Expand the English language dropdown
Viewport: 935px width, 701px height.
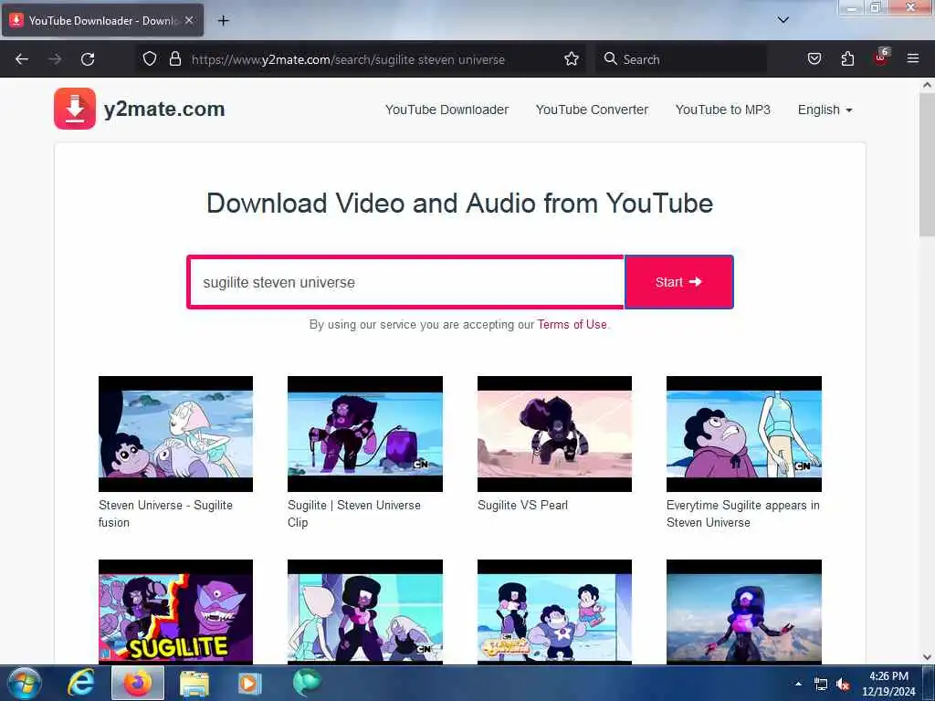click(x=825, y=110)
